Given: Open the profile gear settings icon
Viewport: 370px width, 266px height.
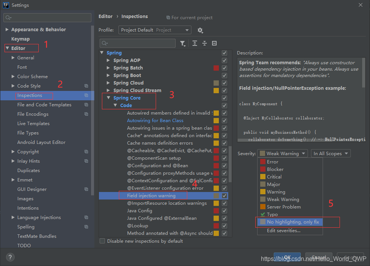Looking at the screenshot, I should coord(200,30).
